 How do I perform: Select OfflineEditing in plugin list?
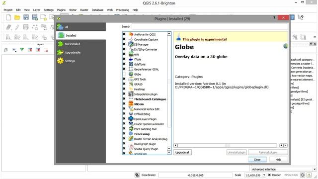pyautogui.click(x=142, y=114)
